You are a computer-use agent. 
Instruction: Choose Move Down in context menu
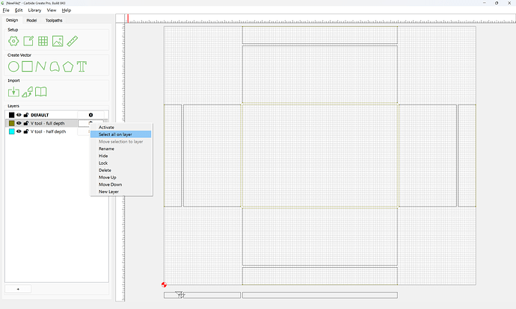pos(120,184)
